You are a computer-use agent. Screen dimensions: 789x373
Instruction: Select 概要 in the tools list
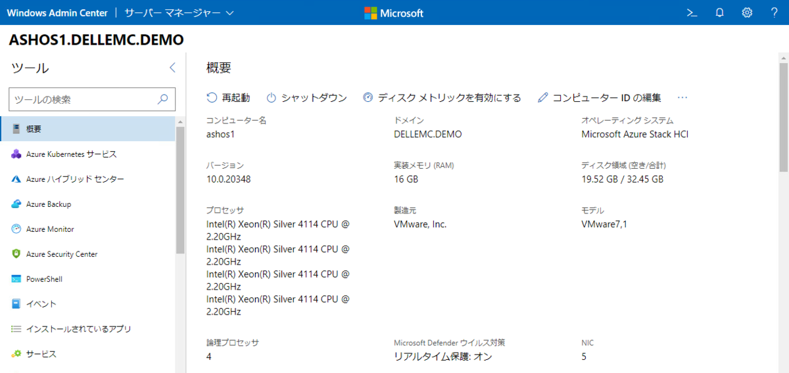coord(87,129)
